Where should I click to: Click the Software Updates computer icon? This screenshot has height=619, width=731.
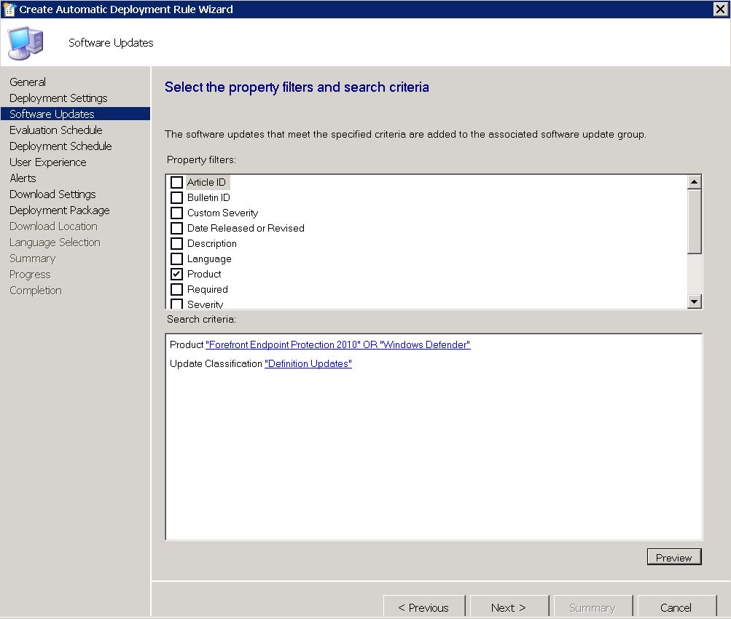(26, 43)
